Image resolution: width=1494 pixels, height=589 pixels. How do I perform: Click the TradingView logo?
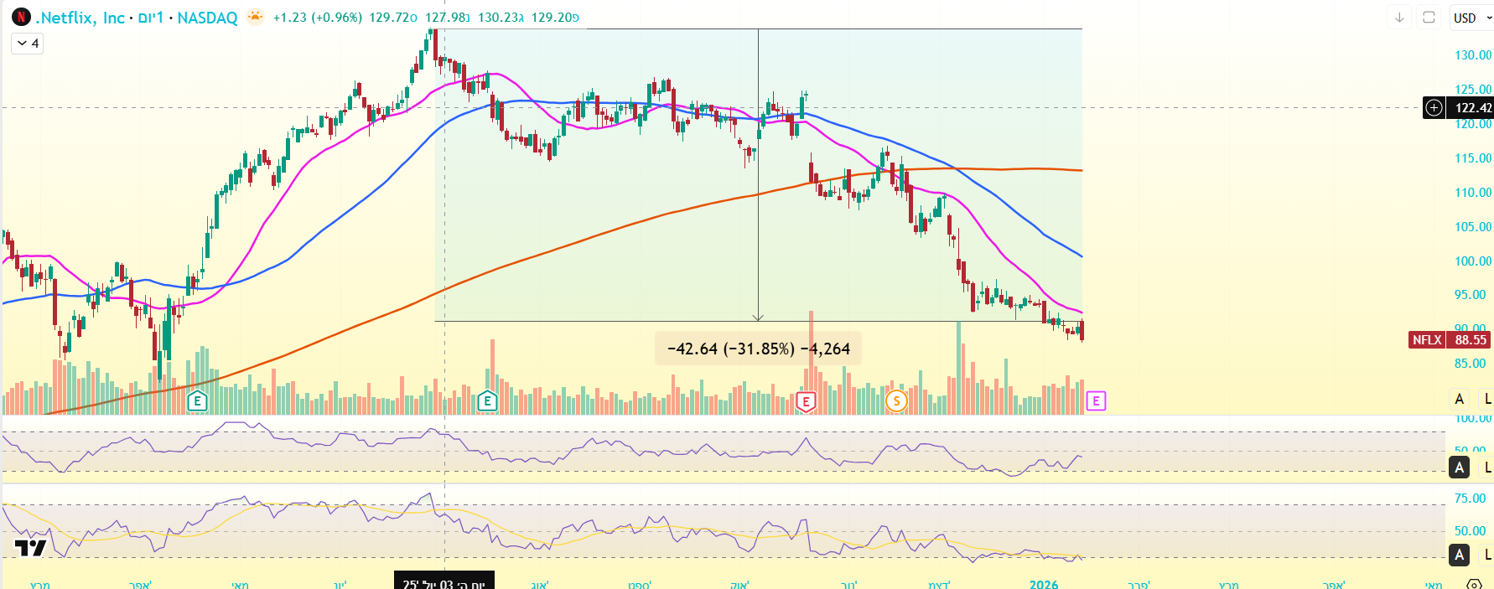31,549
